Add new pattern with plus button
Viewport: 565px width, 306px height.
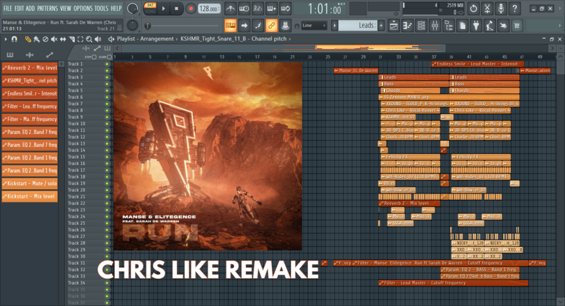coord(381,25)
